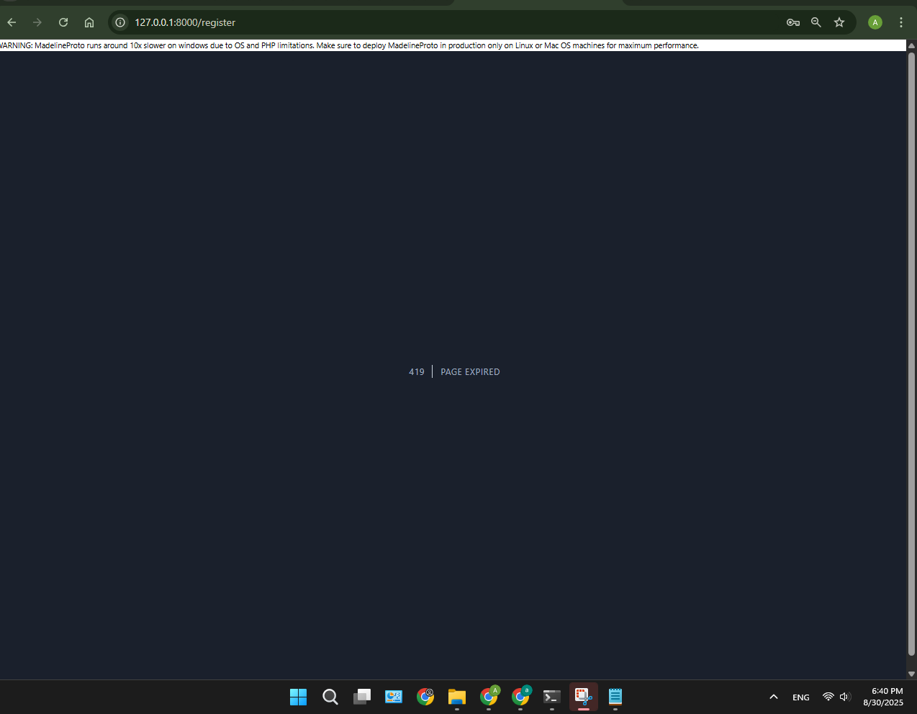
Task: Reload the expired register page
Action: point(63,22)
